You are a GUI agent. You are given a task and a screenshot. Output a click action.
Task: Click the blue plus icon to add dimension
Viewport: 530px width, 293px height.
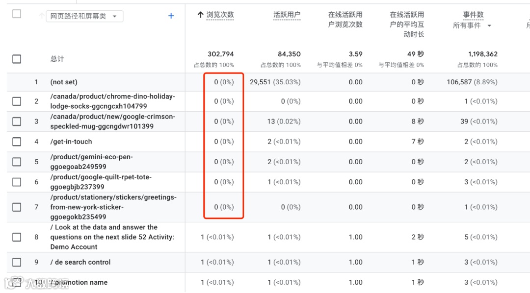point(171,16)
